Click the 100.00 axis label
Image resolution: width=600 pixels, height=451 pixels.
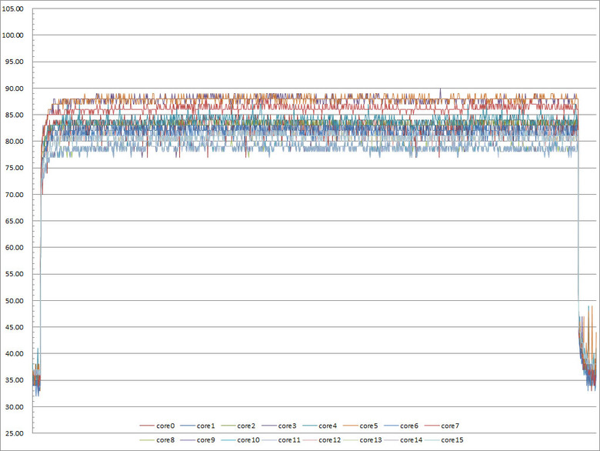pyautogui.click(x=12, y=35)
